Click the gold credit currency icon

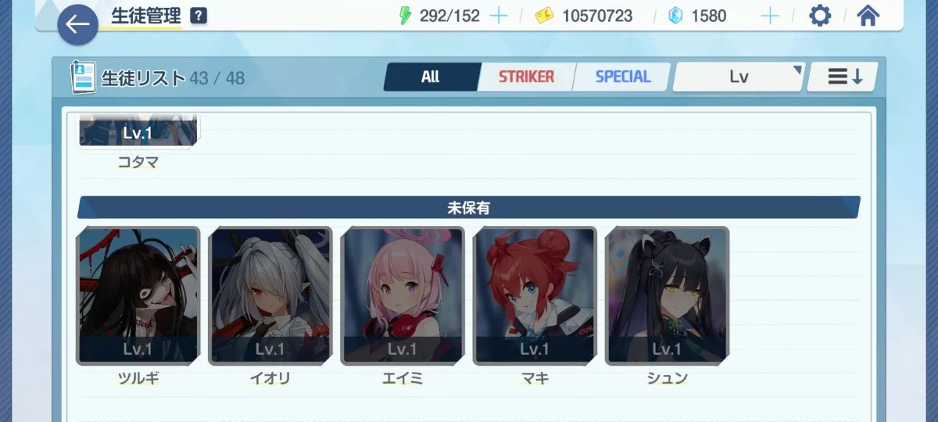(x=544, y=16)
